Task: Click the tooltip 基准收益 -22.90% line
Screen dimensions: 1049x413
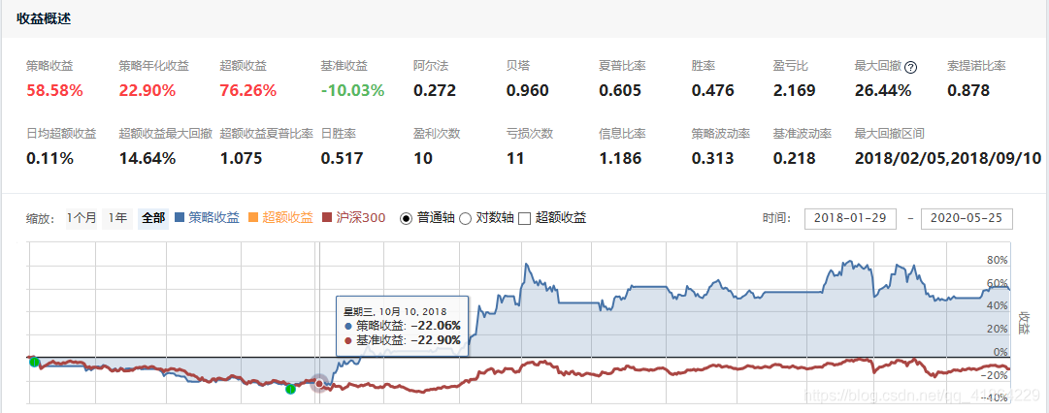Action: point(402,340)
